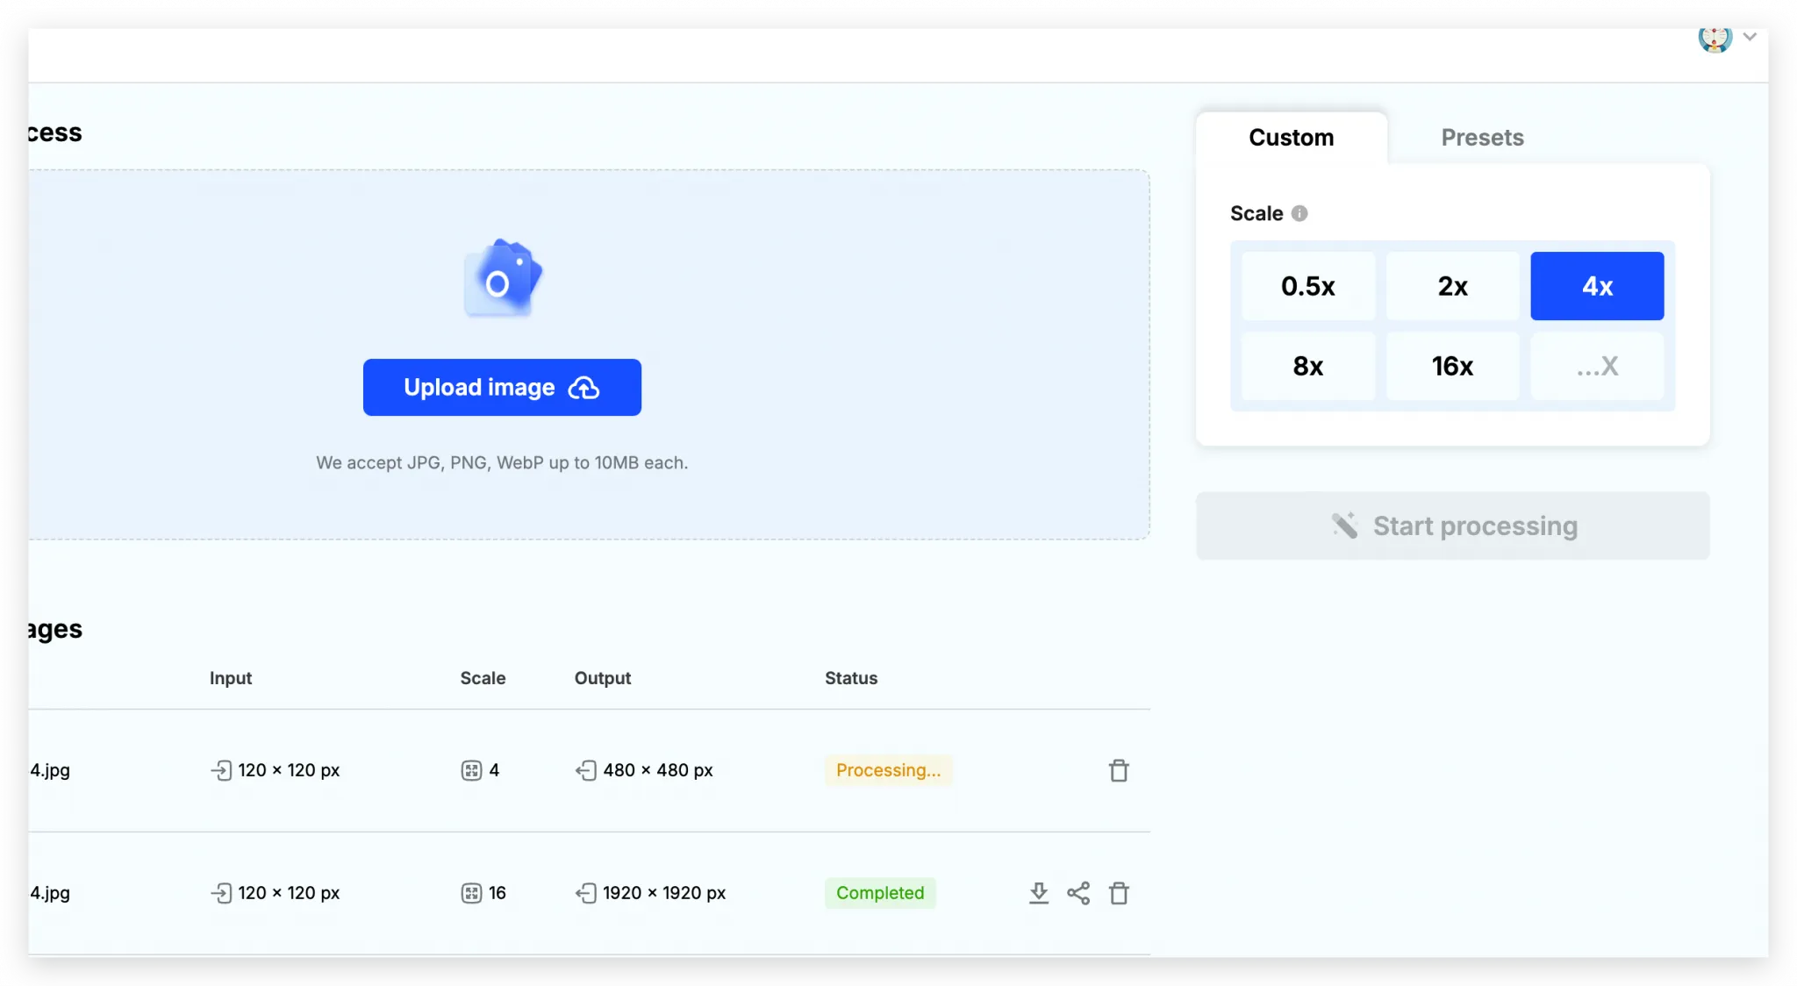
Task: Switch to the Presets tab
Action: pyautogui.click(x=1481, y=137)
